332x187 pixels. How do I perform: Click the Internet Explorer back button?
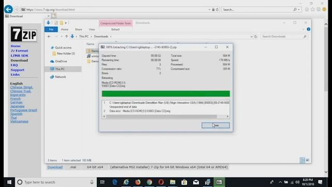coord(8,9)
